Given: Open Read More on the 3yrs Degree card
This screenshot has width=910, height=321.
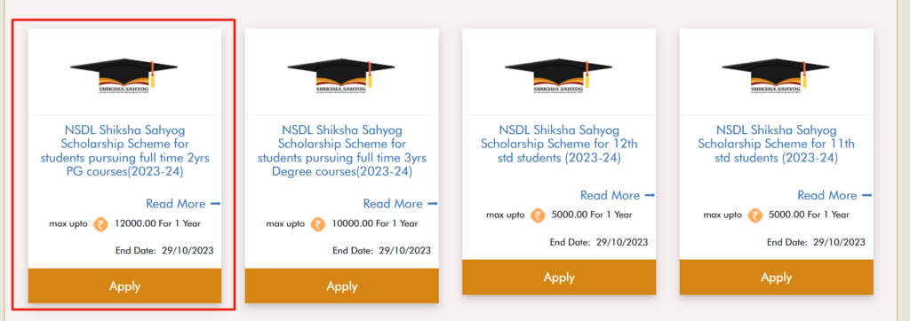Looking at the screenshot, I should click(401, 203).
